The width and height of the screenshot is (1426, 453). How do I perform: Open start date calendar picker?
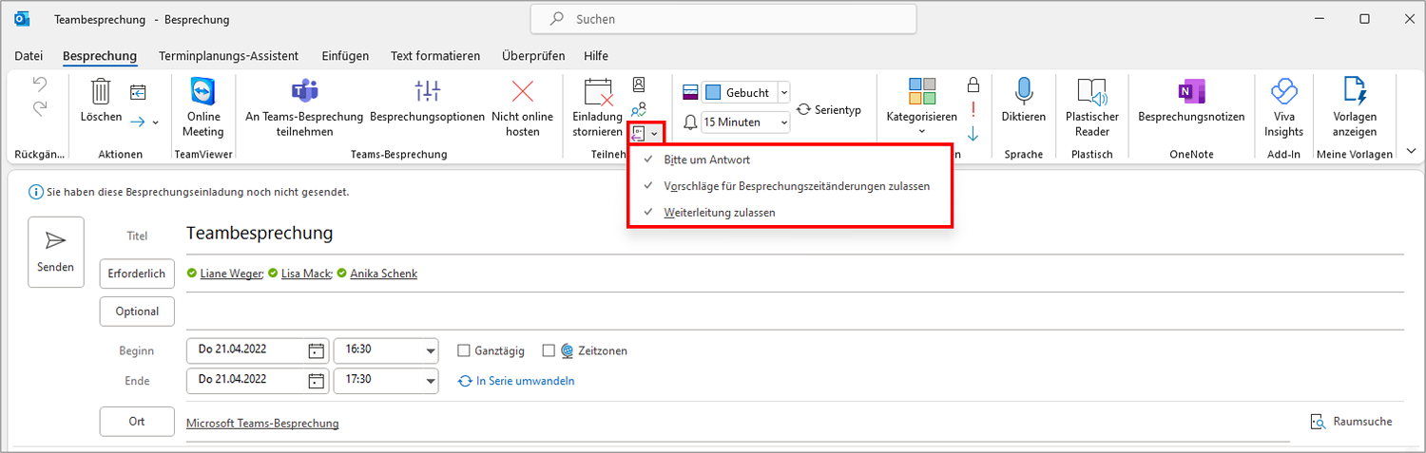pyautogui.click(x=317, y=350)
